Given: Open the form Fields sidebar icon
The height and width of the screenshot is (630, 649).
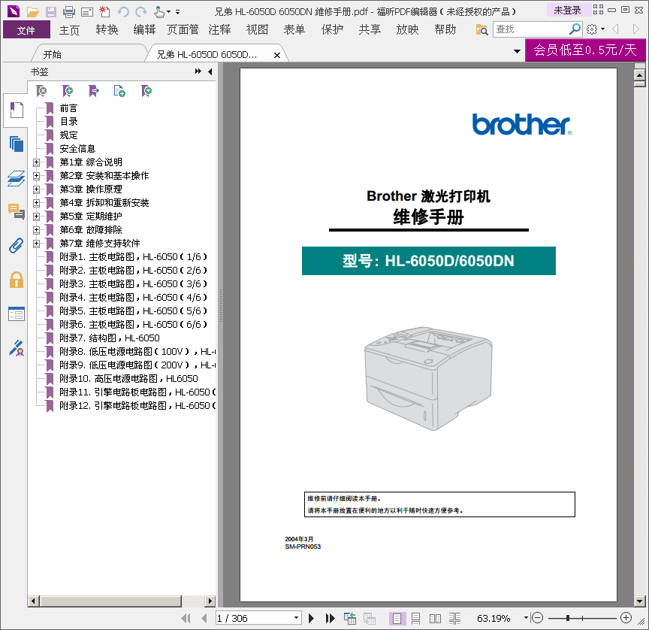Looking at the screenshot, I should point(16,314).
